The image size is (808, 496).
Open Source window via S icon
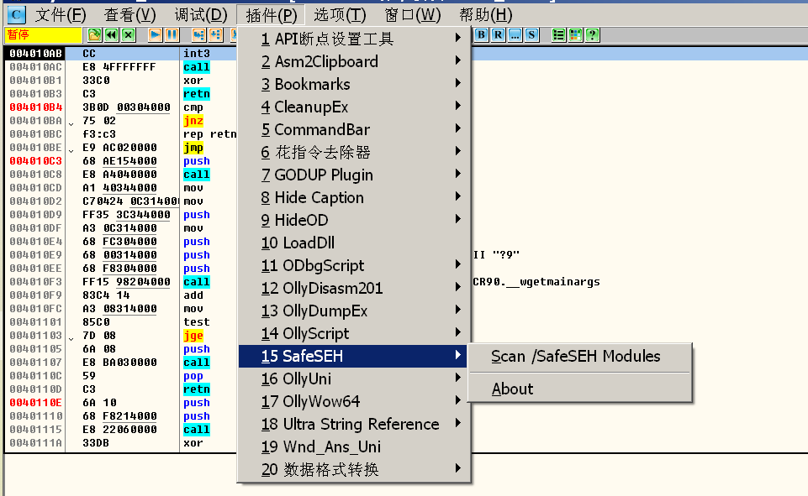coord(532,34)
